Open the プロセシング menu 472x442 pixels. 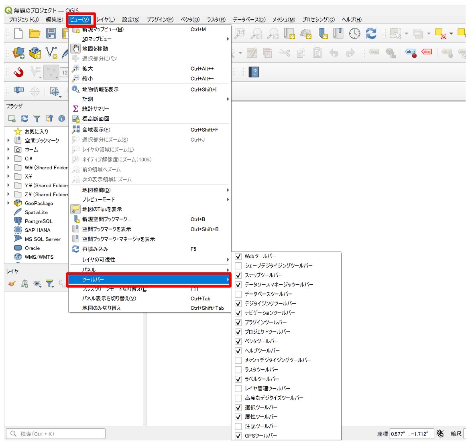pos(319,20)
